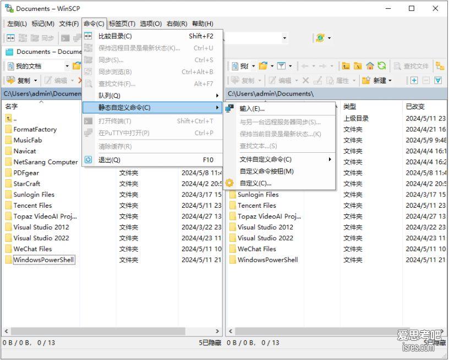Open the Files (文件) menu
Screen dimensions: 449x360
tap(69, 24)
